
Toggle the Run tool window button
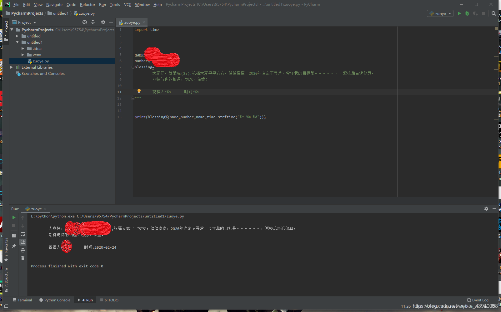pyautogui.click(x=85, y=300)
